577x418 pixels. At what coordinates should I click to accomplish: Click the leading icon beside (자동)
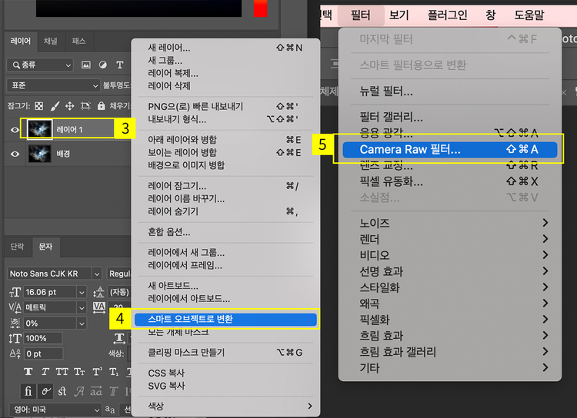tap(98, 292)
